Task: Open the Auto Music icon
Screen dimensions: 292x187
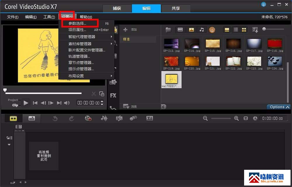Action: coord(119,118)
